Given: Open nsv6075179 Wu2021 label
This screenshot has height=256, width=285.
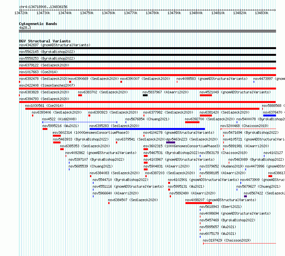Looking at the screenshot, I should coord(218,234).
